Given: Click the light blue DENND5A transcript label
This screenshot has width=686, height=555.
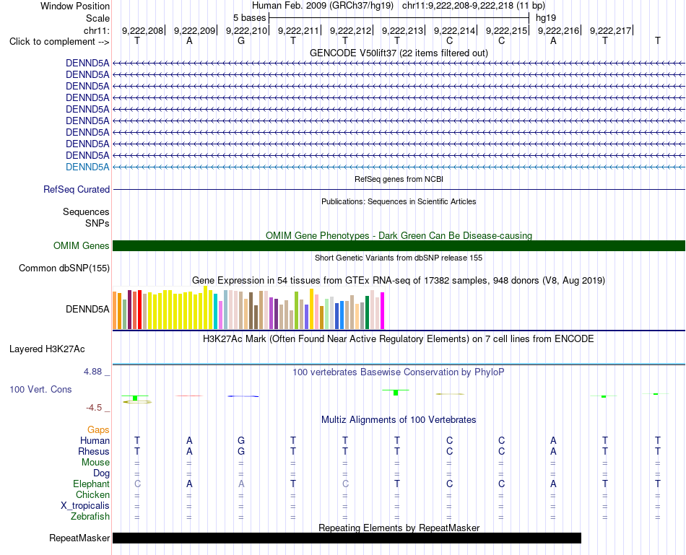Looking at the screenshot, I should pyautogui.click(x=87, y=167).
